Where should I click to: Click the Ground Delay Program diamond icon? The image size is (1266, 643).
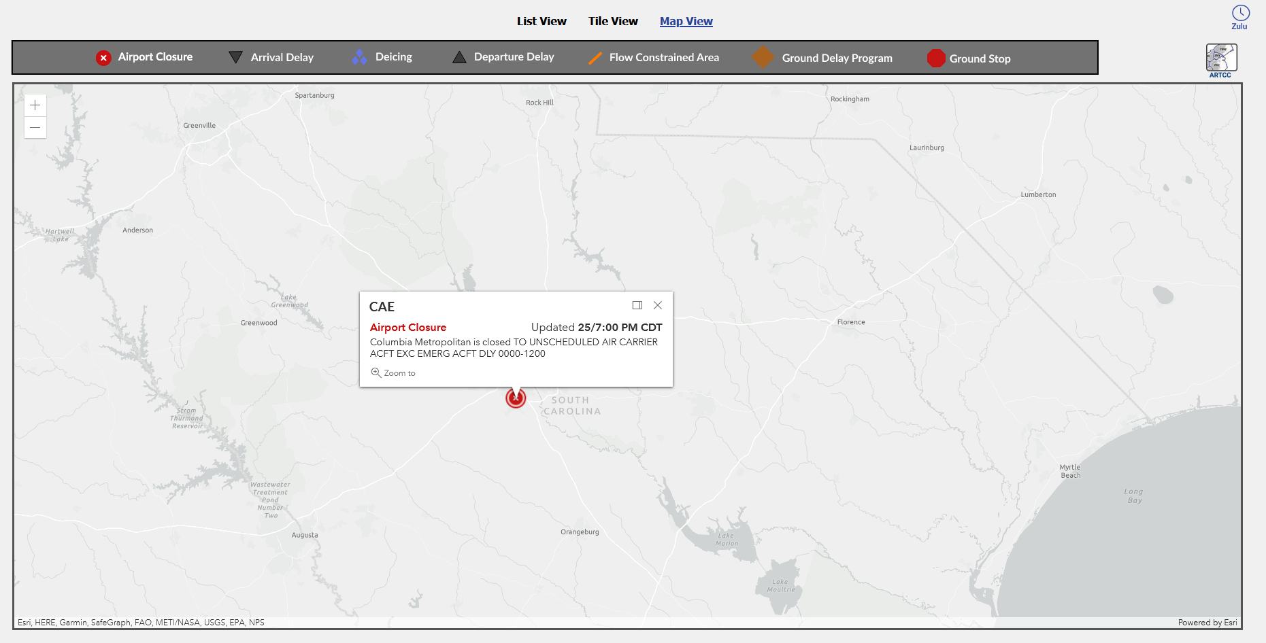[763, 58]
